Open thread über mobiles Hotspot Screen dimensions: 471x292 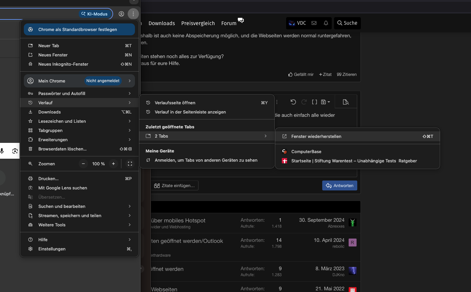[x=178, y=220]
